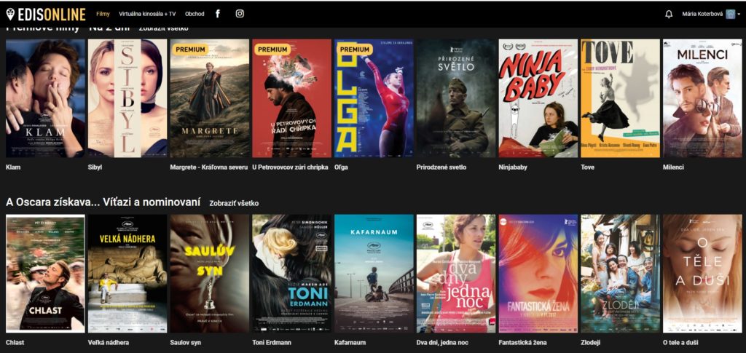Click the Kafarnaum title text
This screenshot has width=746, height=353.
(x=349, y=343)
